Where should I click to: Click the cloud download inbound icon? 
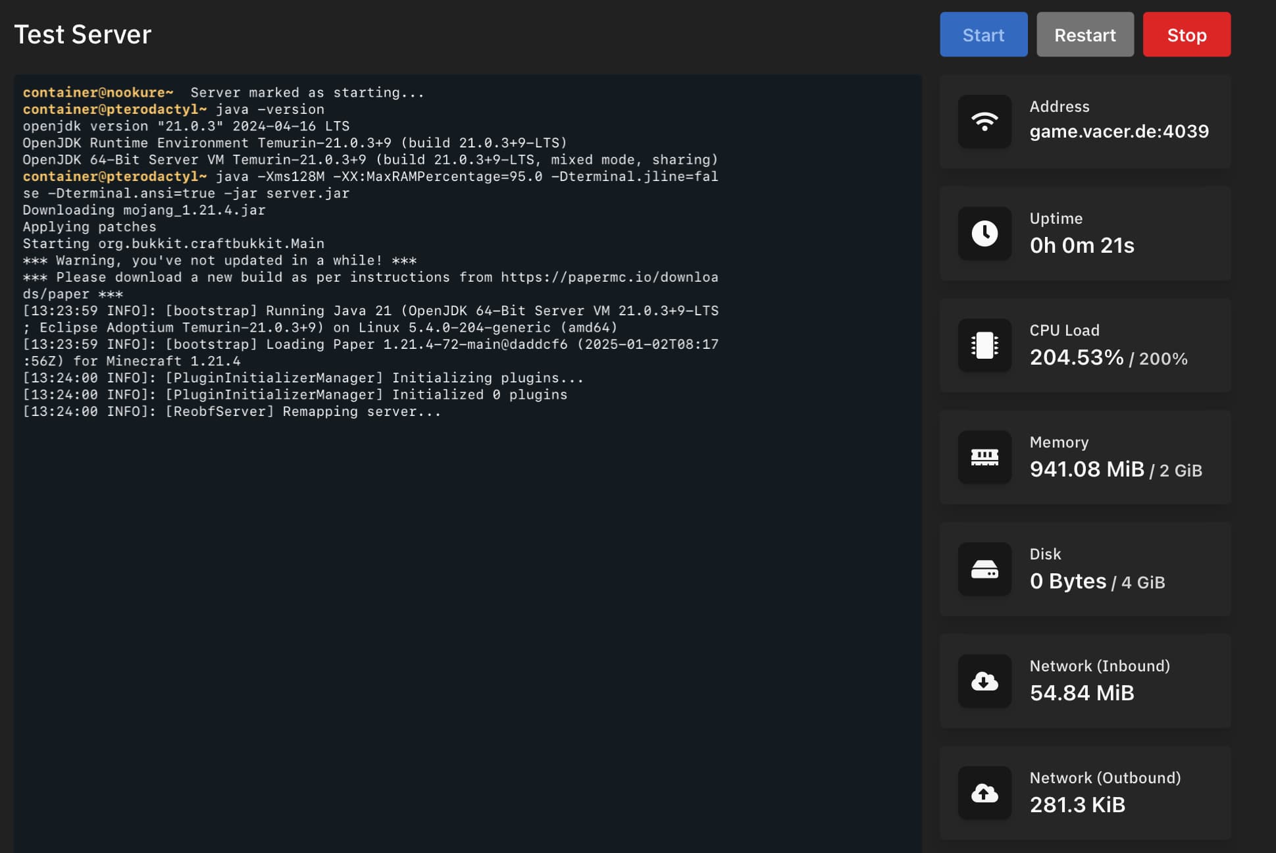tap(984, 681)
